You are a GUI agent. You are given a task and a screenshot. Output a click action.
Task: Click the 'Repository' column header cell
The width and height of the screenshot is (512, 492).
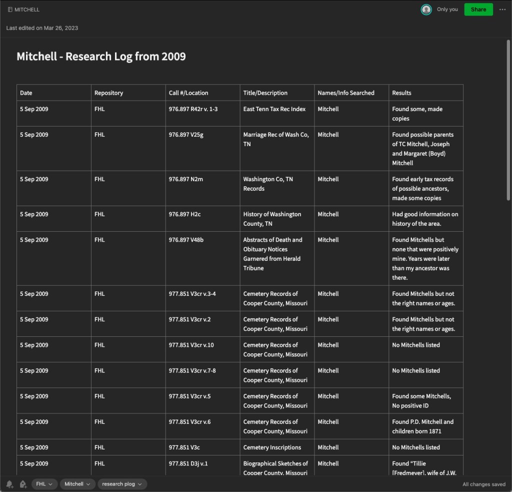(x=128, y=93)
